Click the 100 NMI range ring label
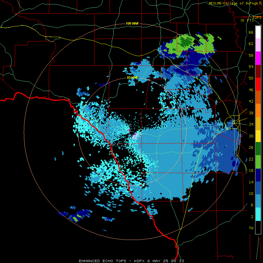 coord(132,23)
